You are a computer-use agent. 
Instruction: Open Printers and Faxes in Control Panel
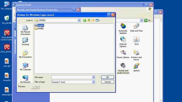coord(136,55)
